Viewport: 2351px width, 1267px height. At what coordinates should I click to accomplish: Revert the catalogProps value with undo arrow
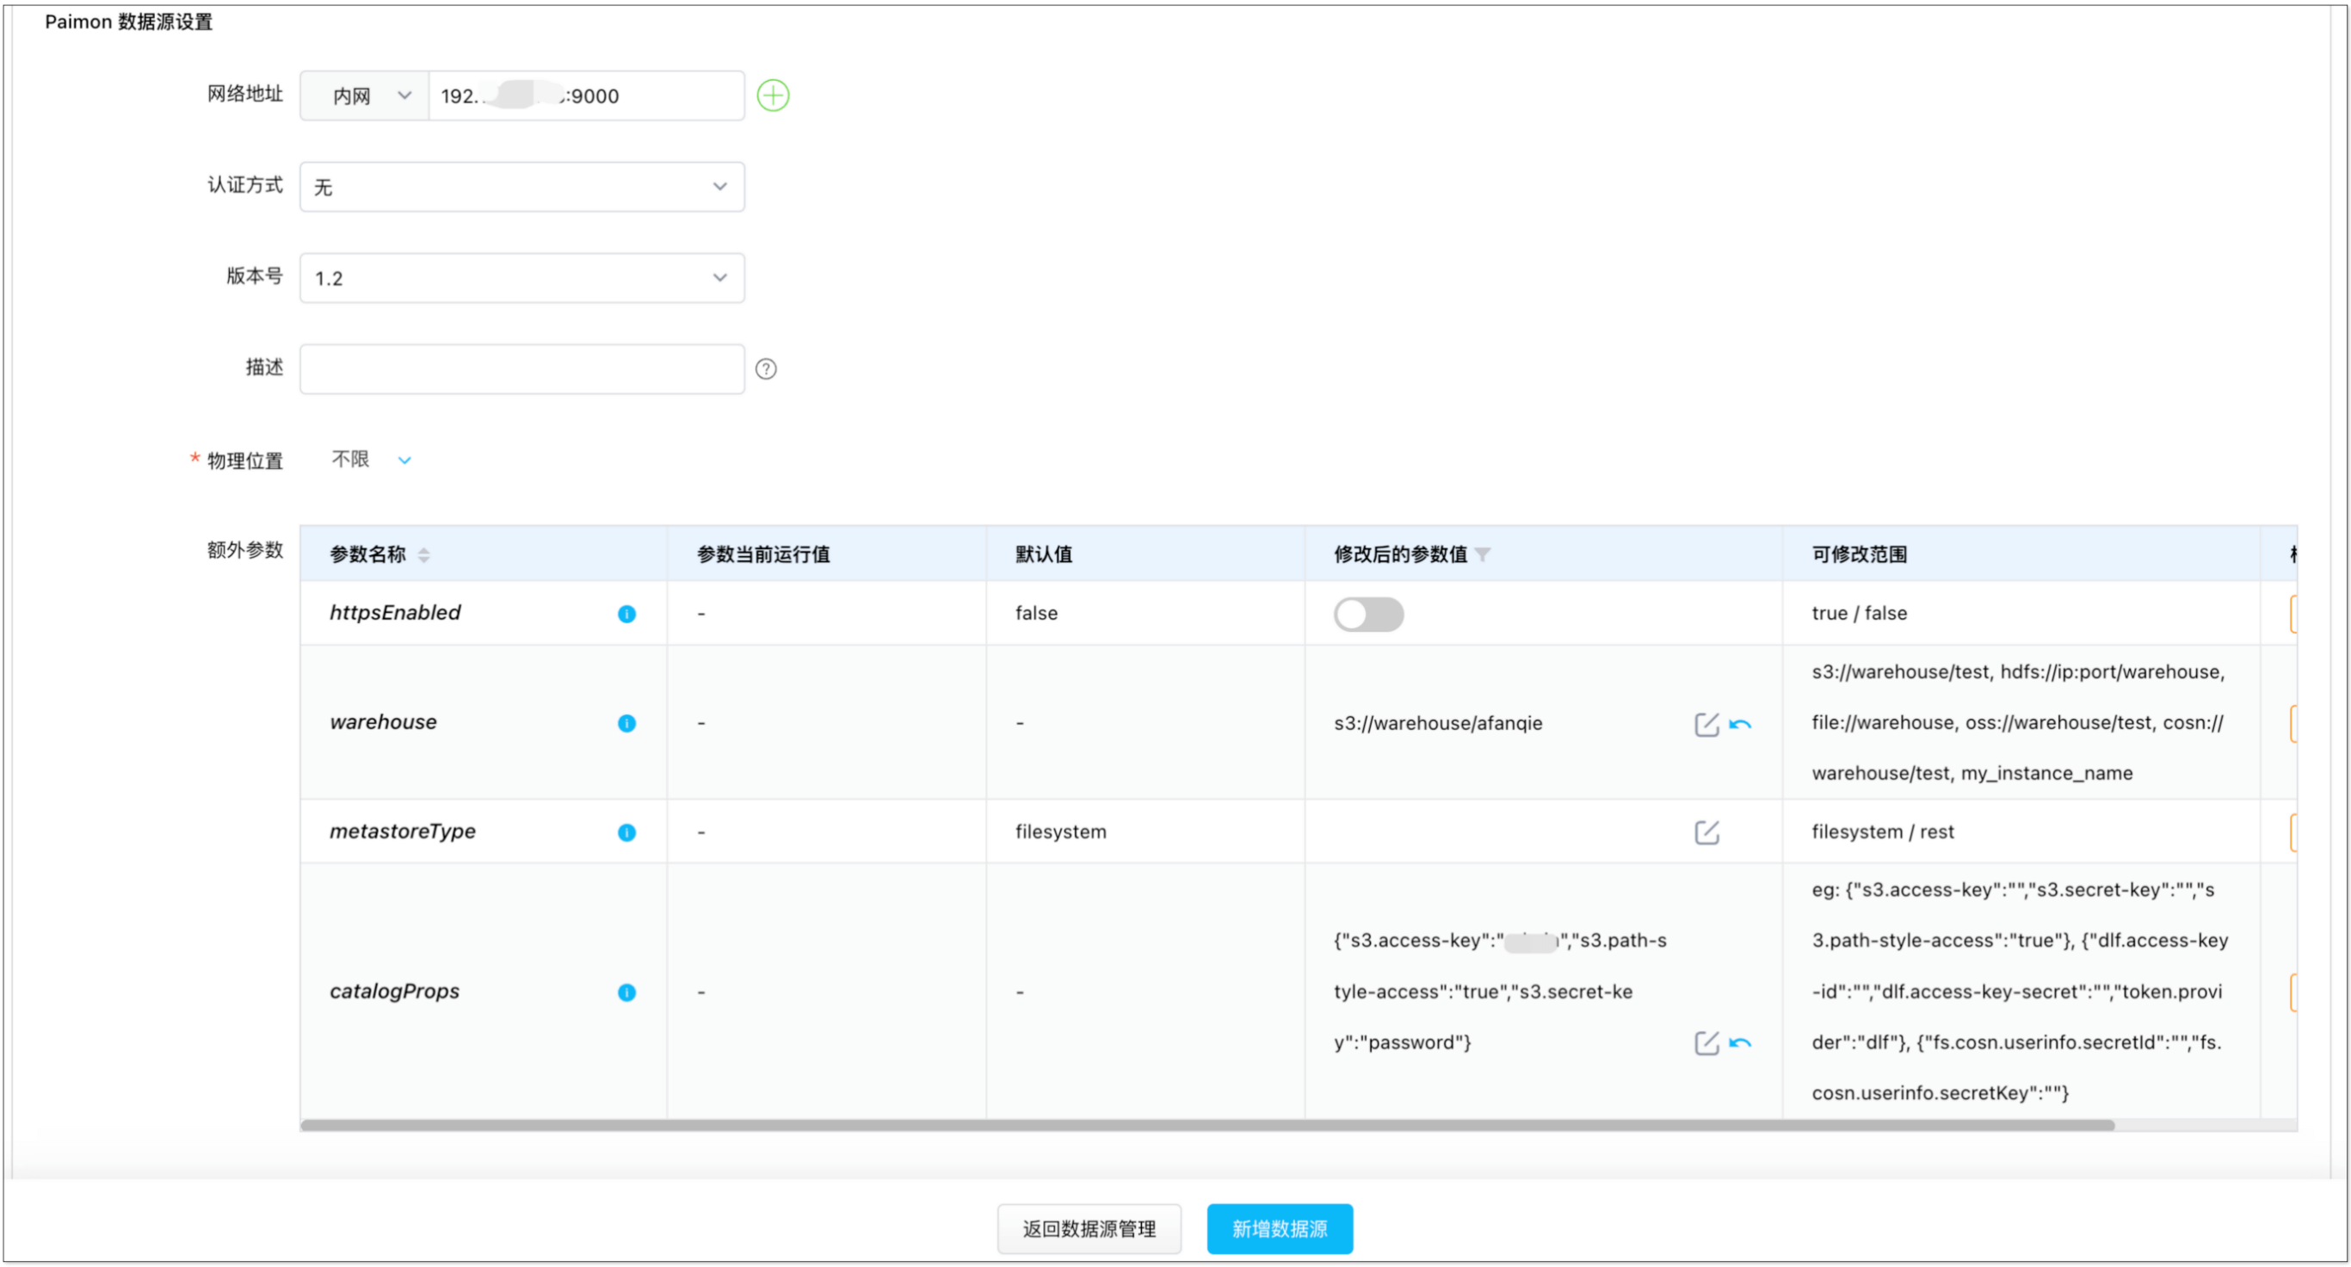(x=1739, y=1043)
